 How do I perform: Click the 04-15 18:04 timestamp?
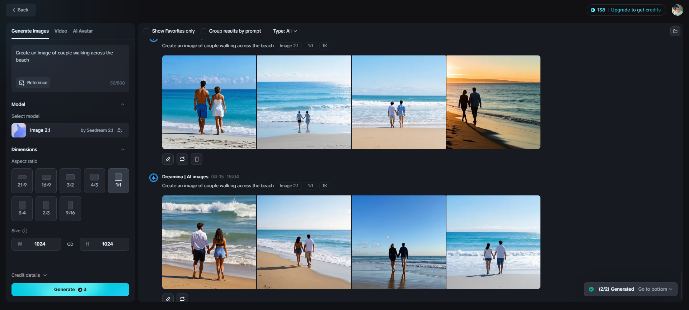click(225, 177)
